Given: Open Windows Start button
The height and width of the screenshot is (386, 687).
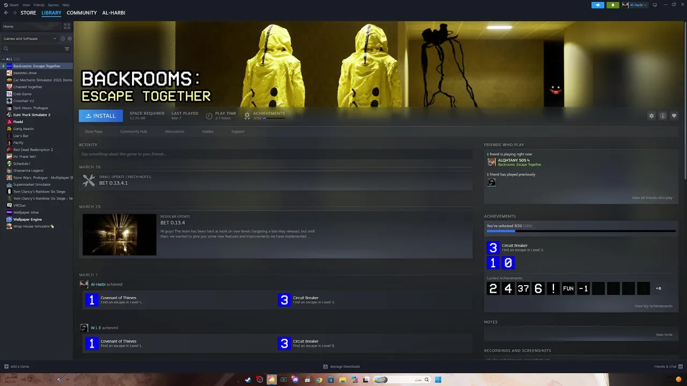Looking at the screenshot, I should point(438,380).
